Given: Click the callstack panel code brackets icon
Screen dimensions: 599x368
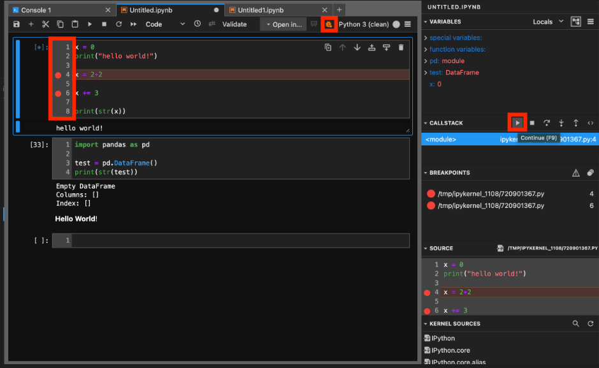Looking at the screenshot, I should pyautogui.click(x=591, y=123).
